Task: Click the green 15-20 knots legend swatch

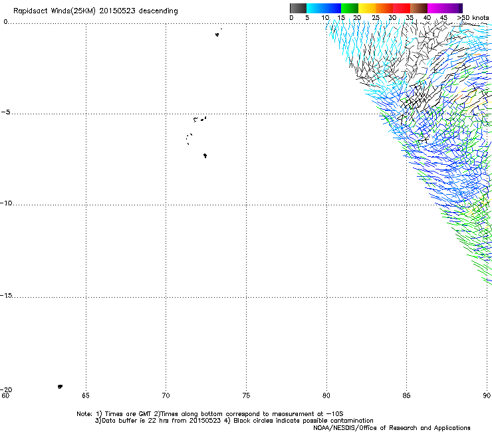Action: pos(350,8)
